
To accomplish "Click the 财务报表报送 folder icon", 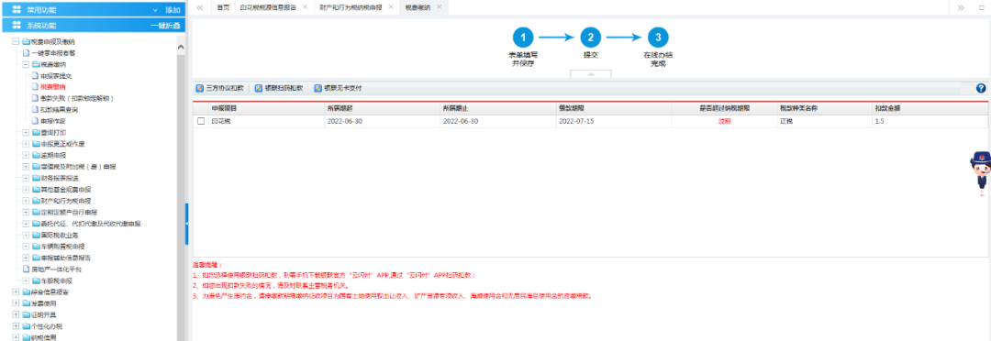I will (x=36, y=178).
